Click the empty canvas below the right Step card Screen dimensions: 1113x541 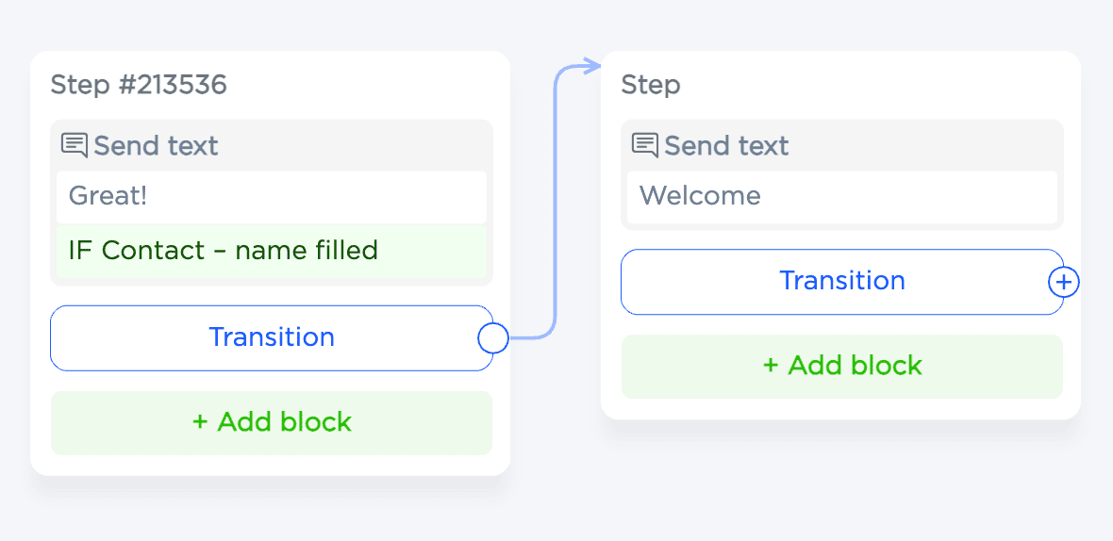pyautogui.click(x=841, y=481)
